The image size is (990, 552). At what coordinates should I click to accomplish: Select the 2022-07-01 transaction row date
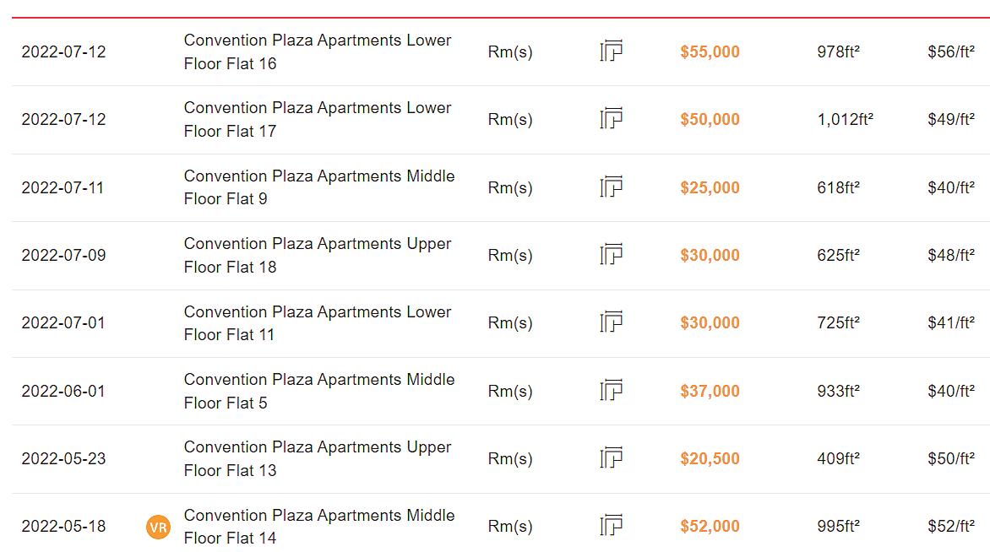pos(63,323)
